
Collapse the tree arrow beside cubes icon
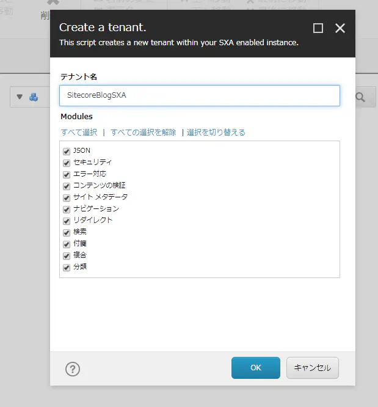point(20,97)
